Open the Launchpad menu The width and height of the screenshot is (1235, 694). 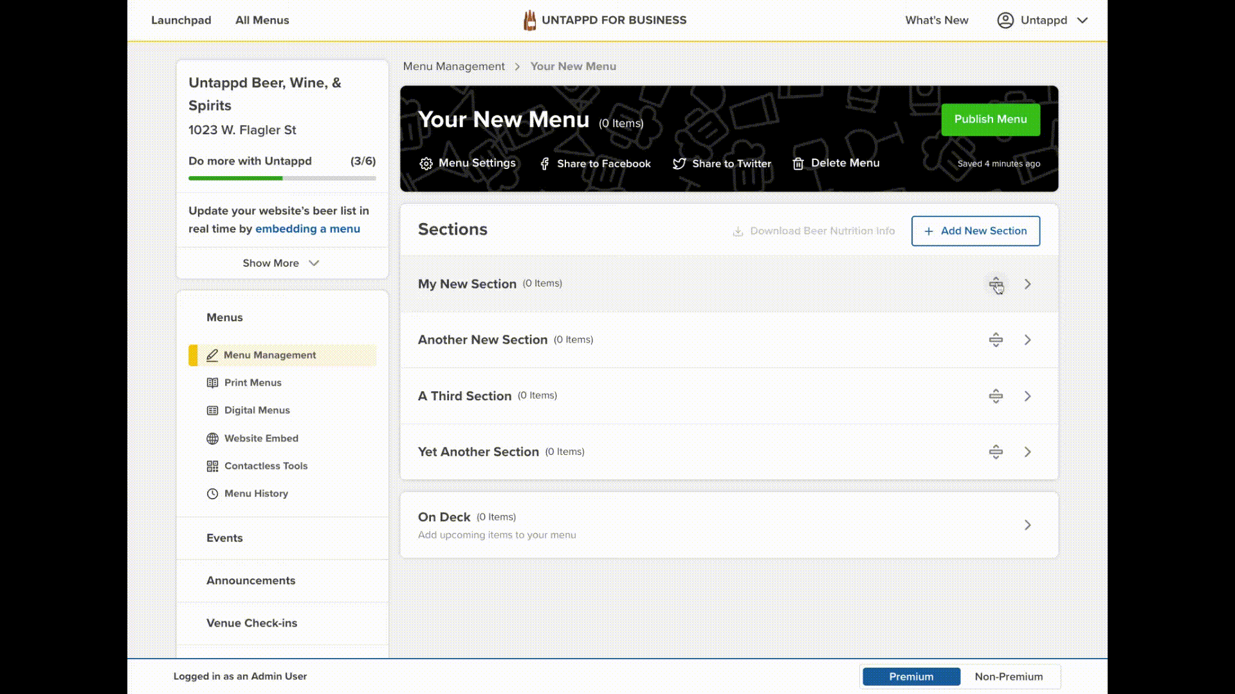point(181,20)
